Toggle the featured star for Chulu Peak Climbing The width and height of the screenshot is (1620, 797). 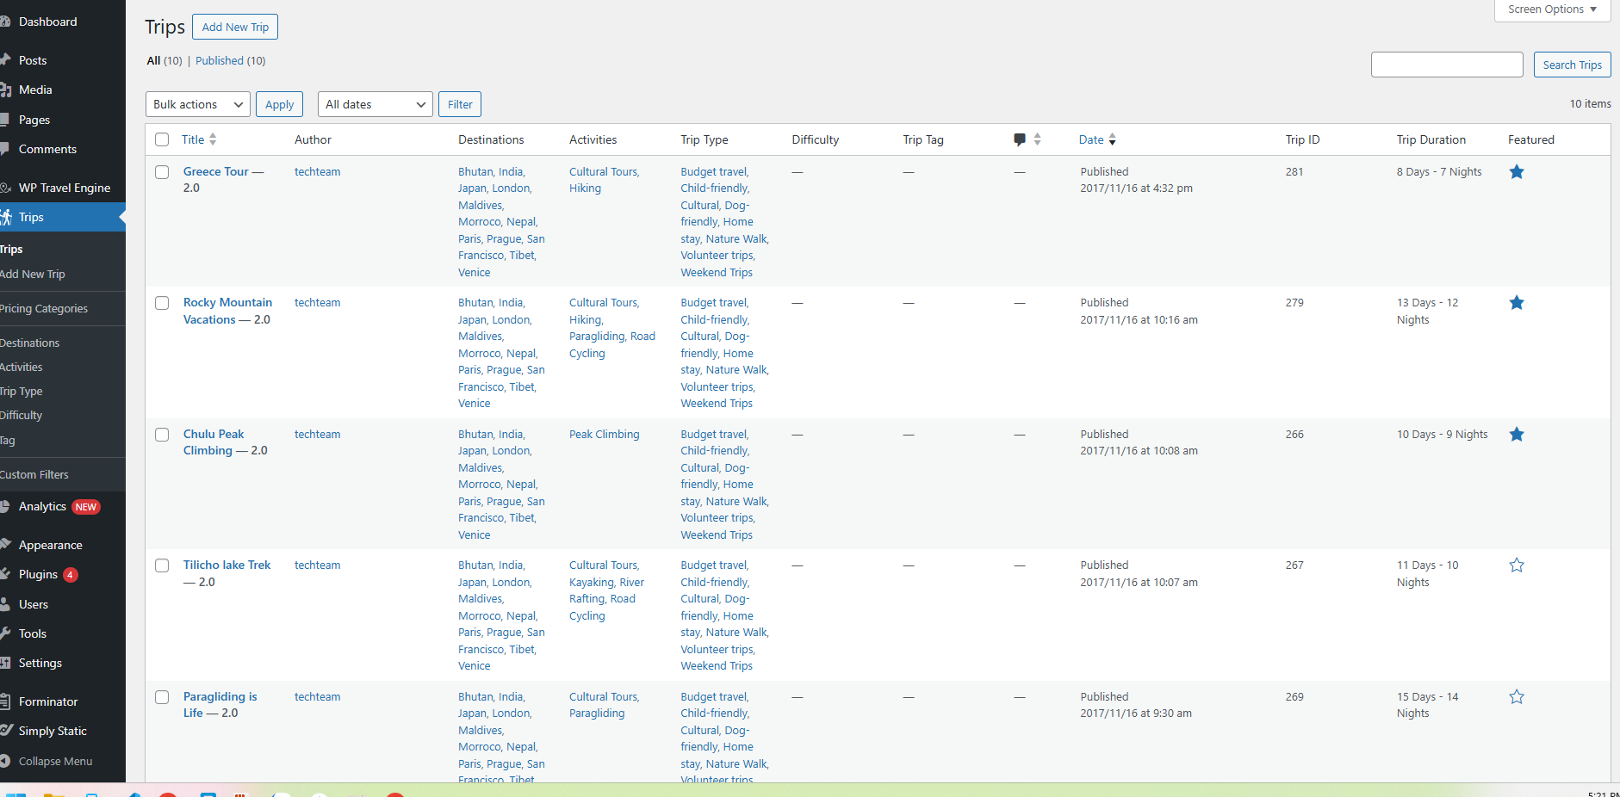point(1517,435)
